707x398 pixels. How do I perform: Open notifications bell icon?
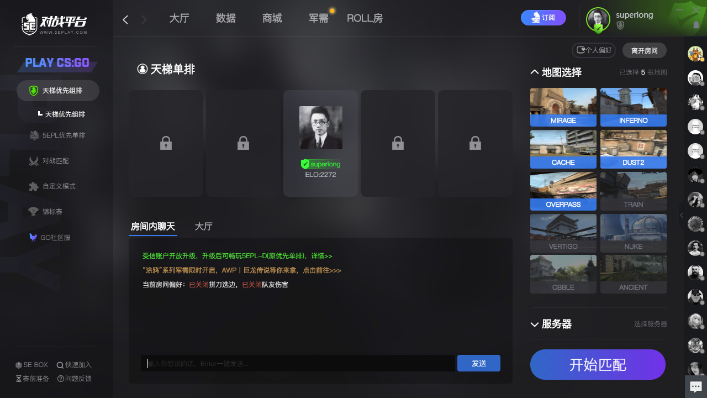[x=696, y=25]
